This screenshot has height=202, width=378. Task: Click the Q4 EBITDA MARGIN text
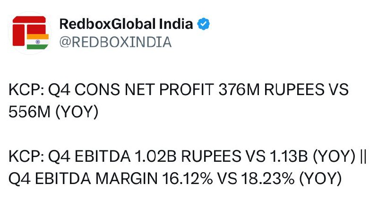83,179
